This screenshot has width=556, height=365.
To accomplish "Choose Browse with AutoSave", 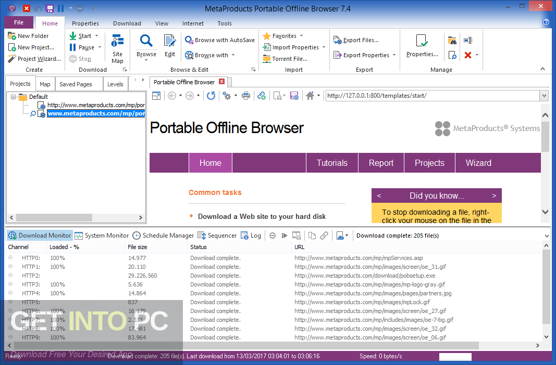I will pyautogui.click(x=220, y=40).
